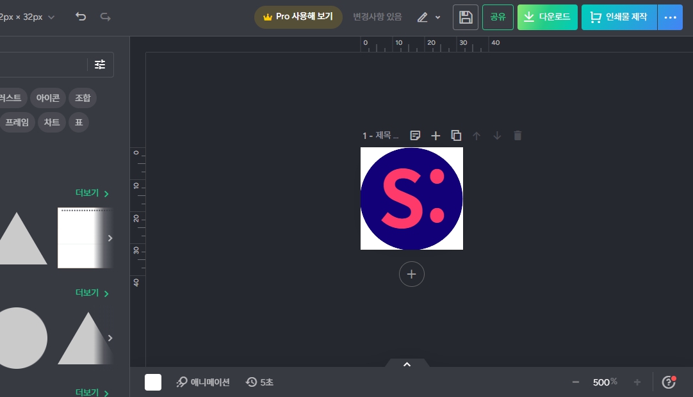Save the design with the floppy disk icon

(466, 17)
